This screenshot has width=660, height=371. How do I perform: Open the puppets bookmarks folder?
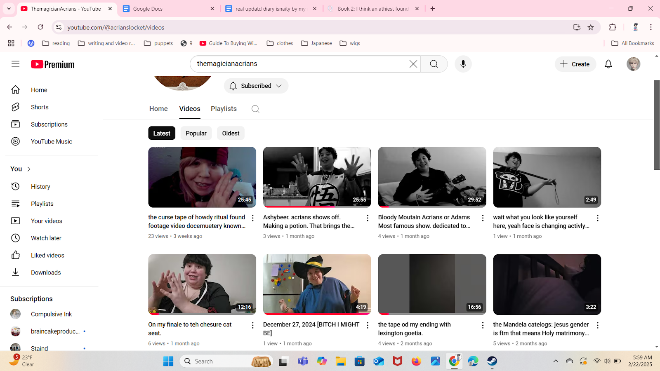pos(159,43)
